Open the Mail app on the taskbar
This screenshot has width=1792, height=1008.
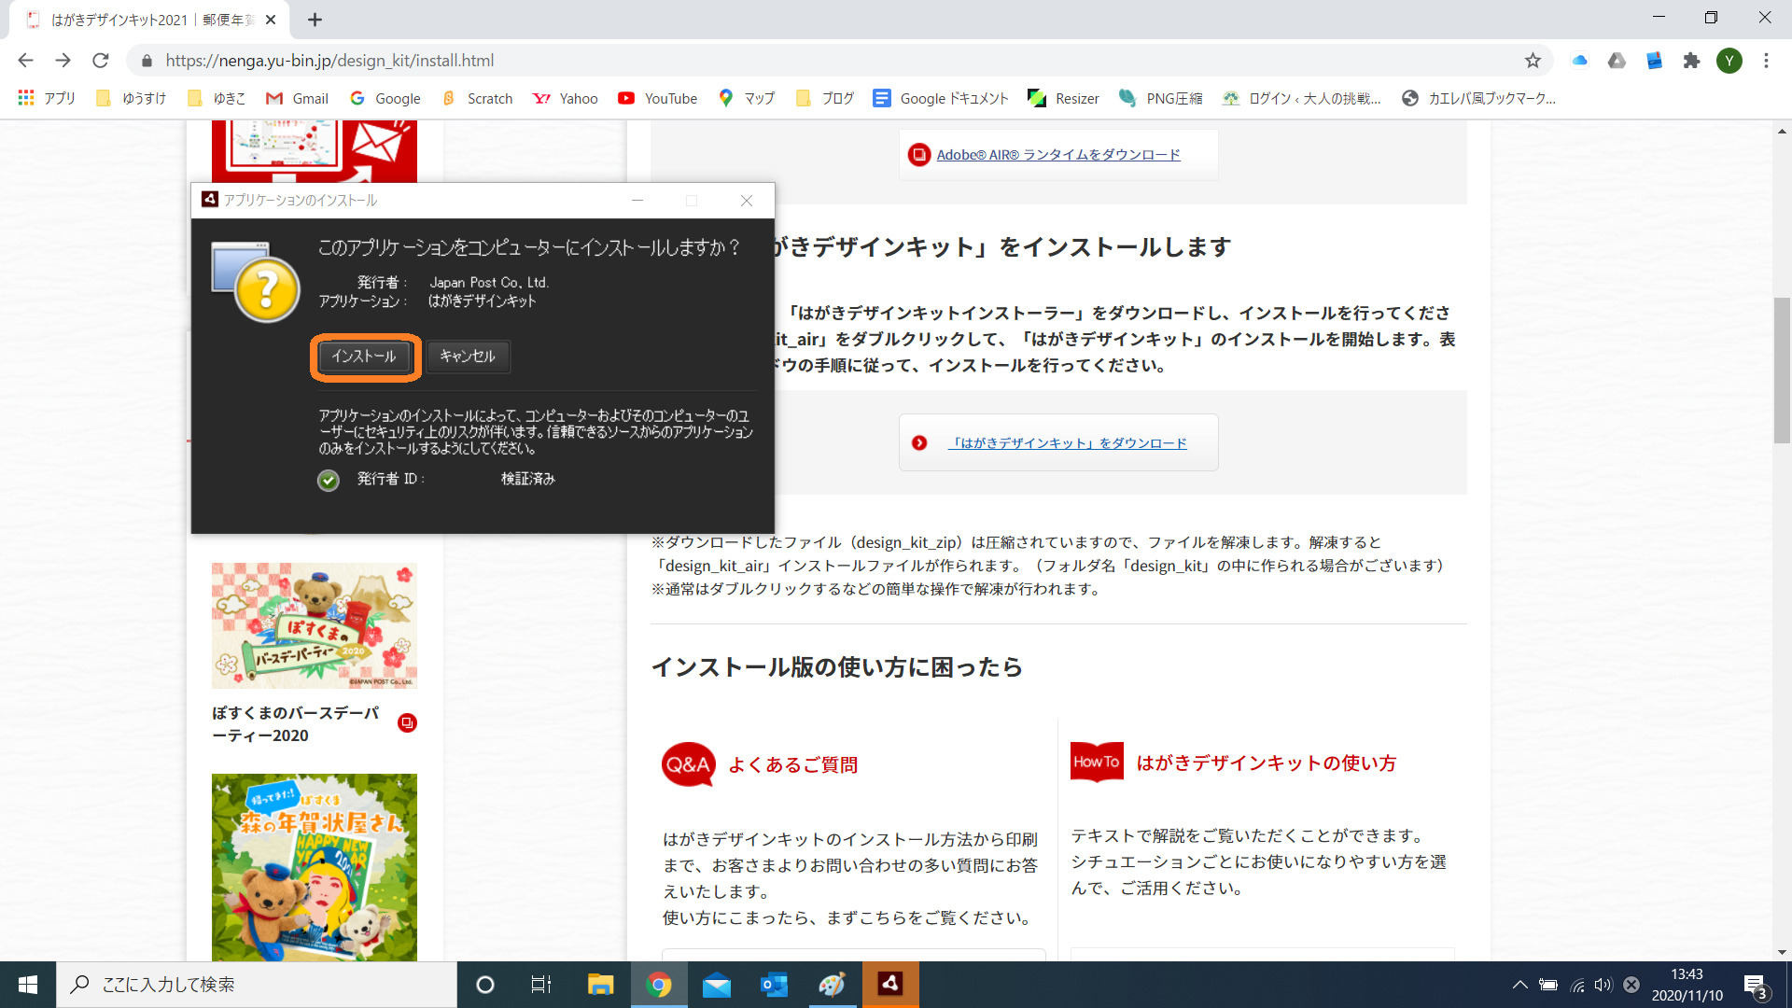[x=717, y=985]
